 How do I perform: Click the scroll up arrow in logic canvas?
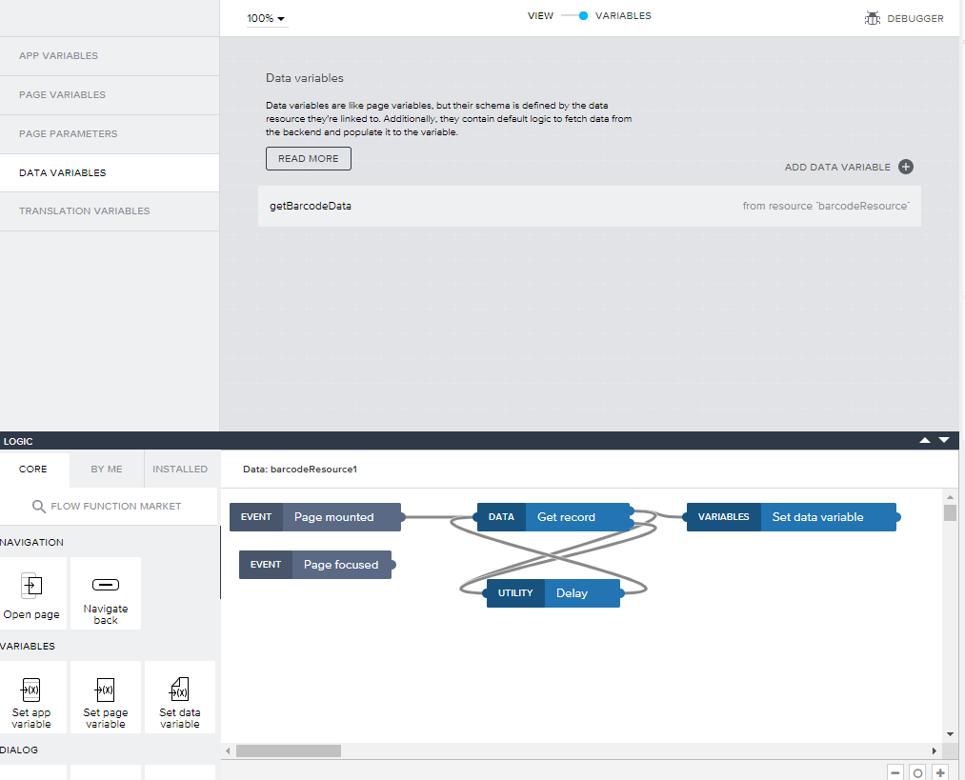point(950,496)
